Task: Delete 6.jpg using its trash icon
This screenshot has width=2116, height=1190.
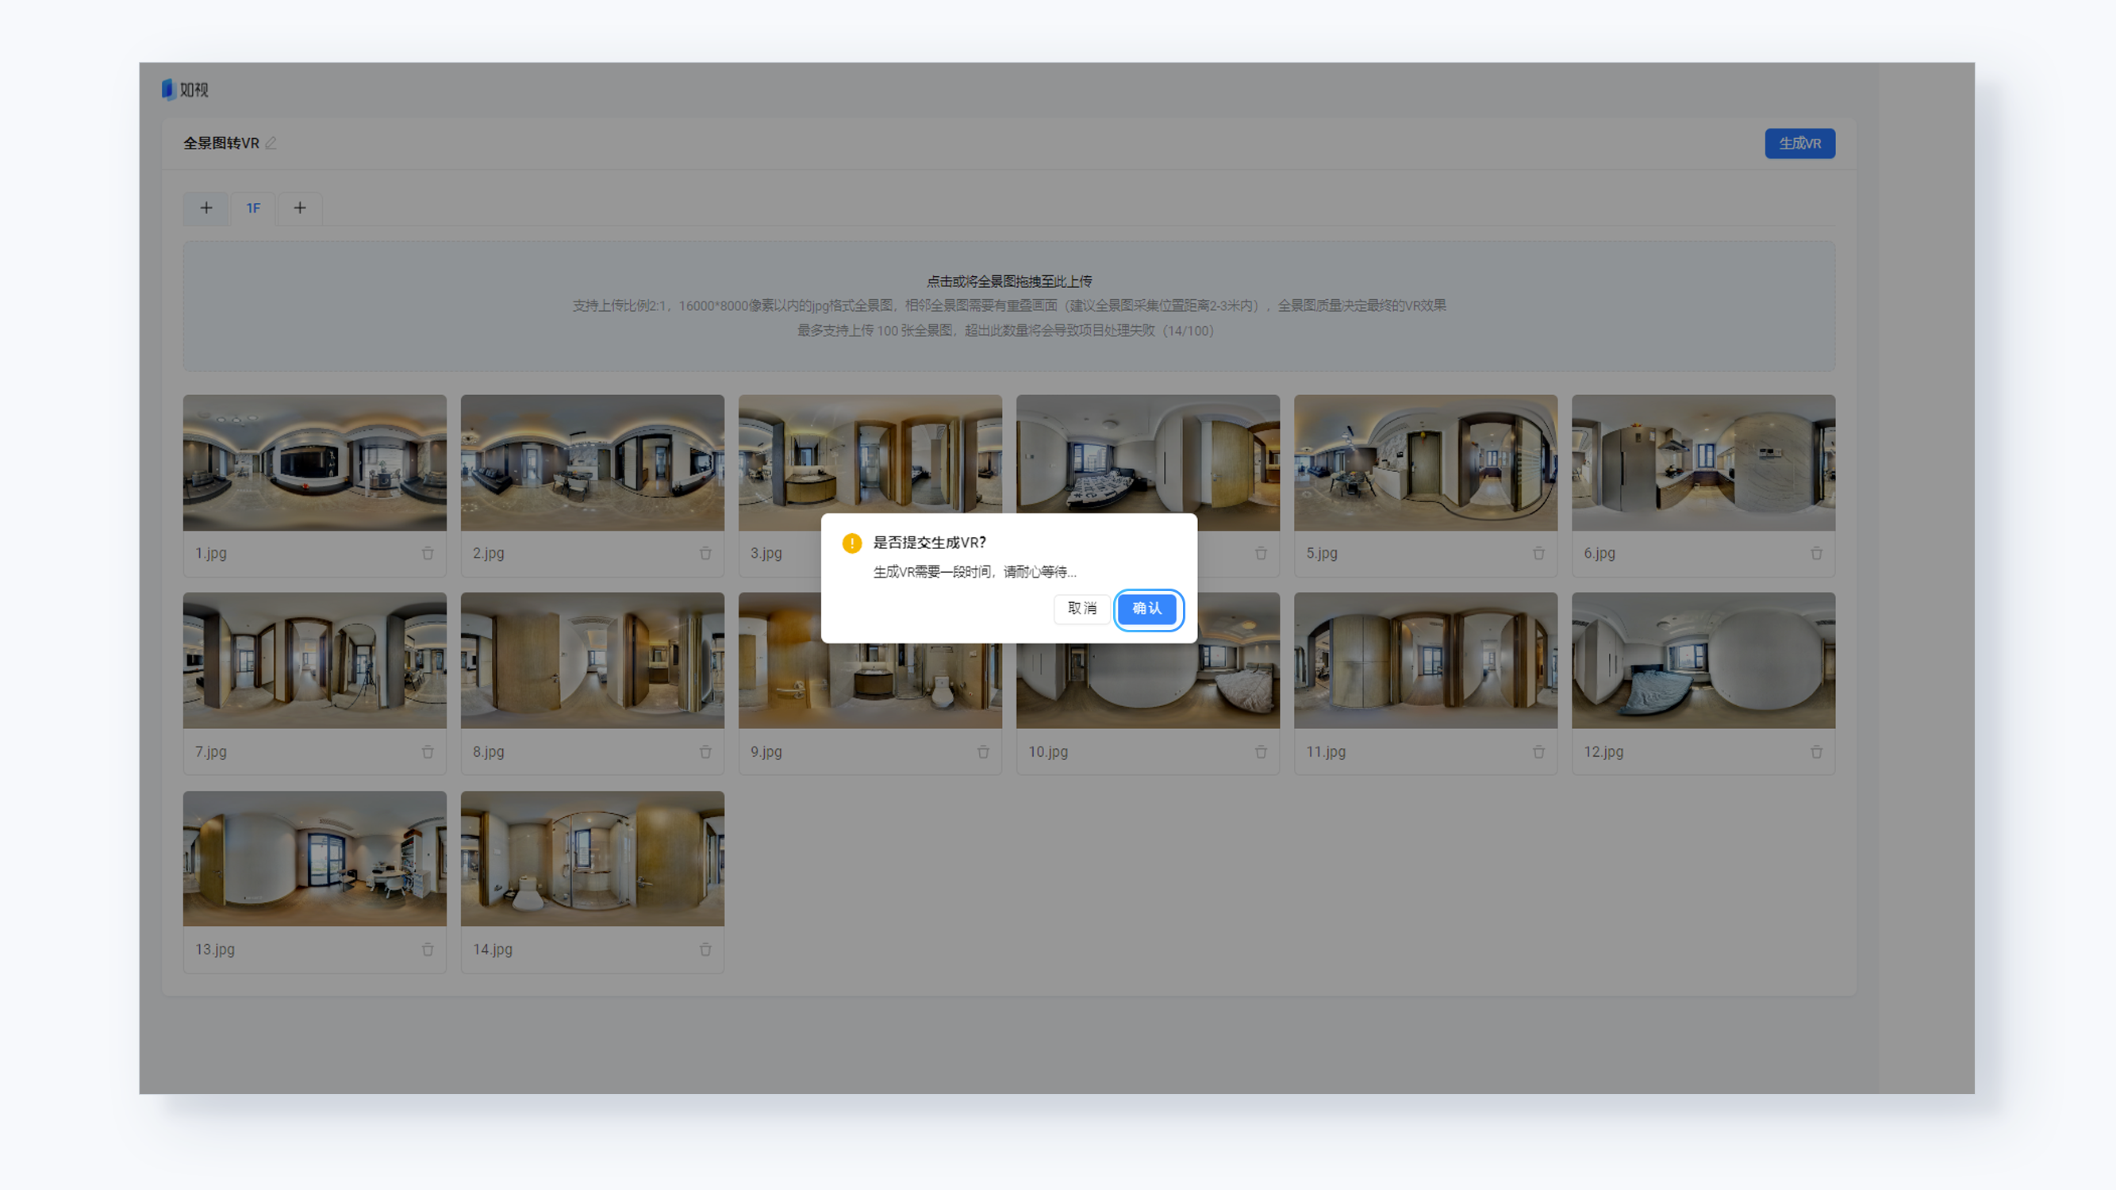Action: 1816,554
